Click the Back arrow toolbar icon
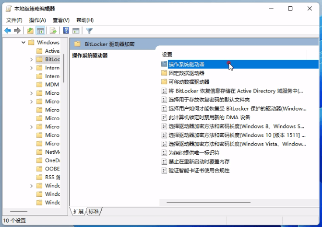Viewport: 322px width, 227px height. (8, 31)
